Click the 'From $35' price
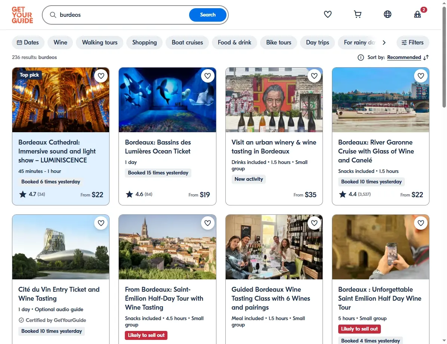The image size is (447, 344). coord(305,195)
